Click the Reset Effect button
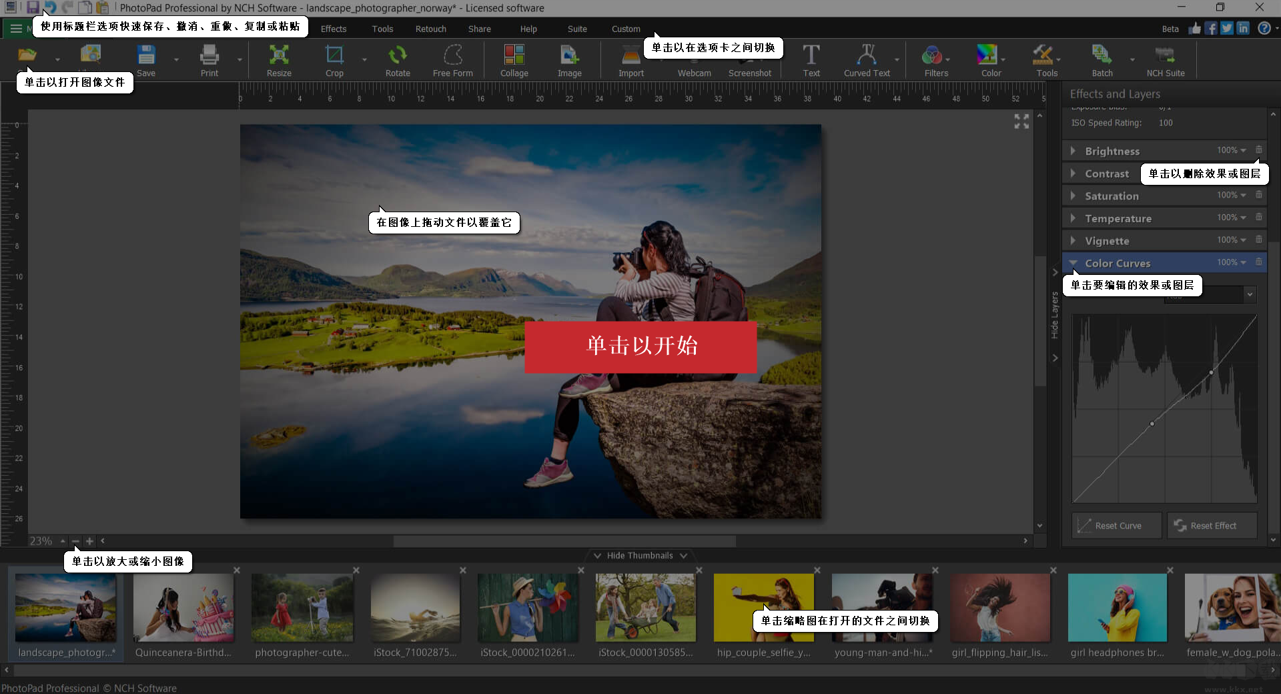Screen dimensions: 1281x694 (1212, 525)
